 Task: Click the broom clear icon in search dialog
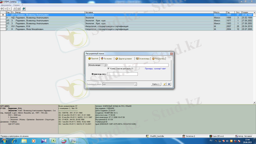[x=164, y=84]
